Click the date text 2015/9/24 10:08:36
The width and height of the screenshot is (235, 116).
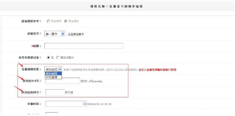tap(99, 104)
